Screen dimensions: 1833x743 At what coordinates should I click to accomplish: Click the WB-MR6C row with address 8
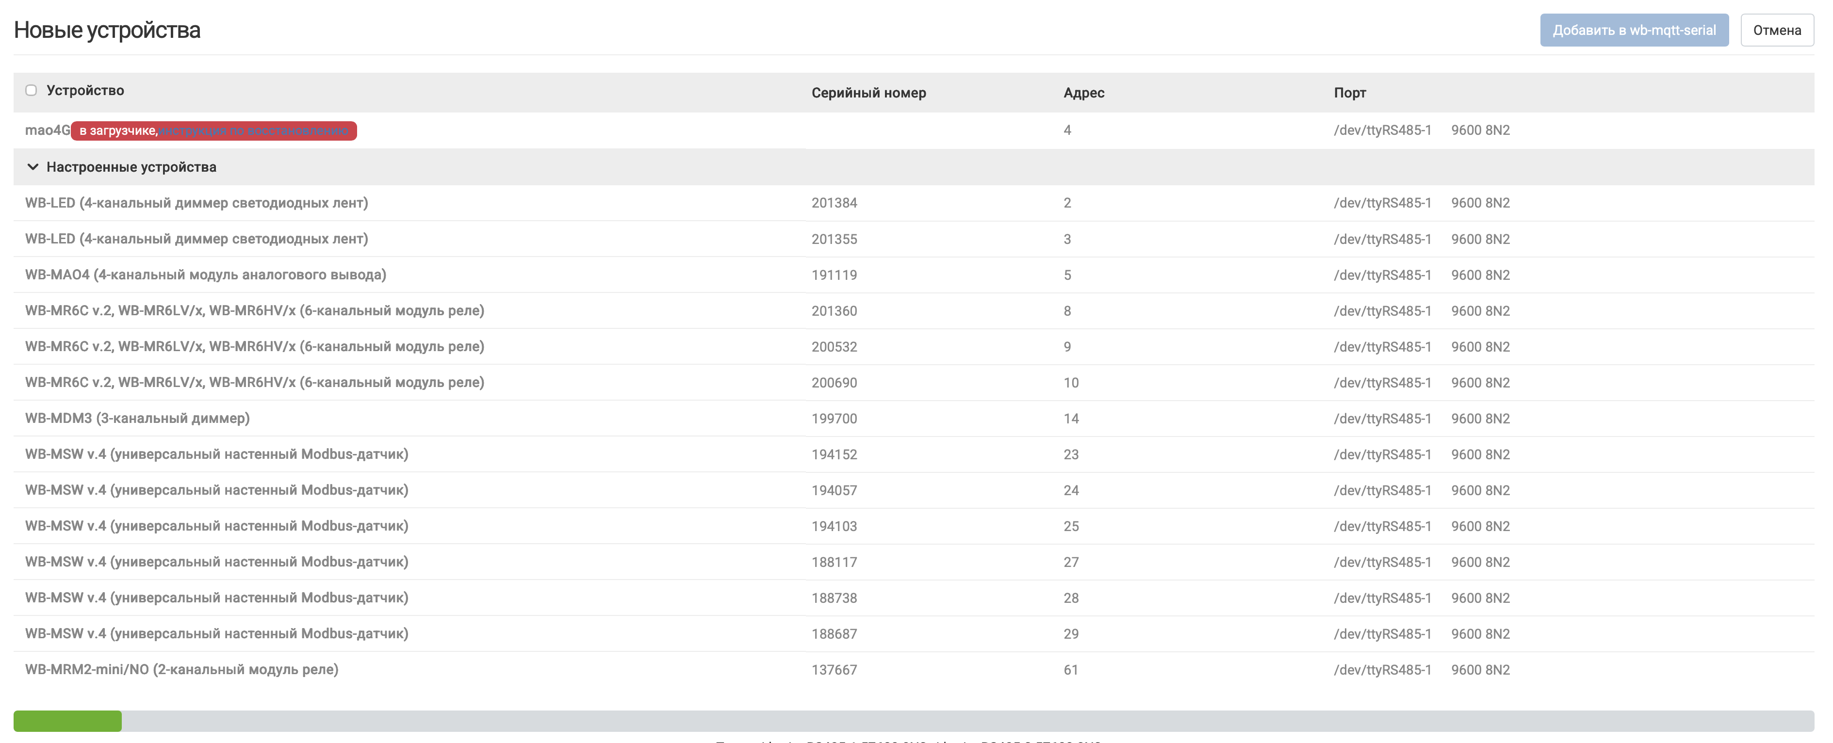(914, 311)
